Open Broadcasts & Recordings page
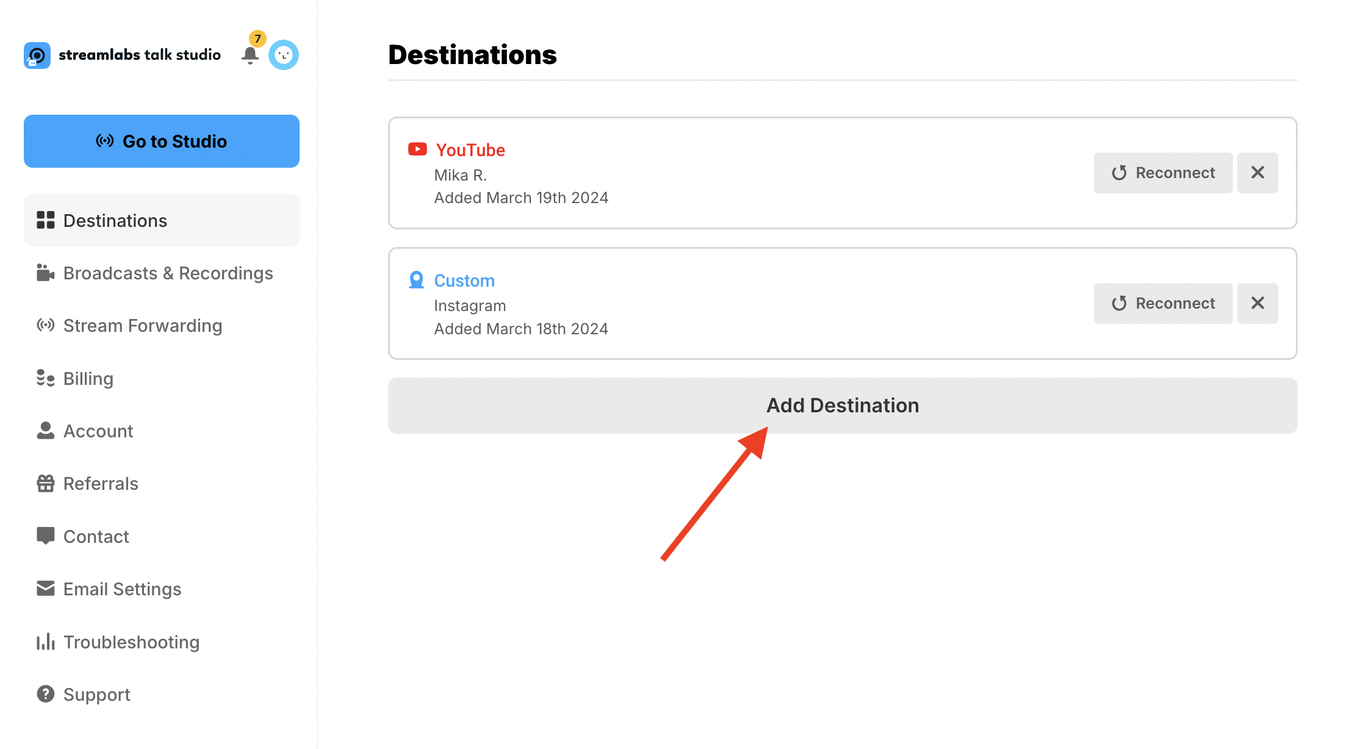1352x749 pixels. click(168, 273)
